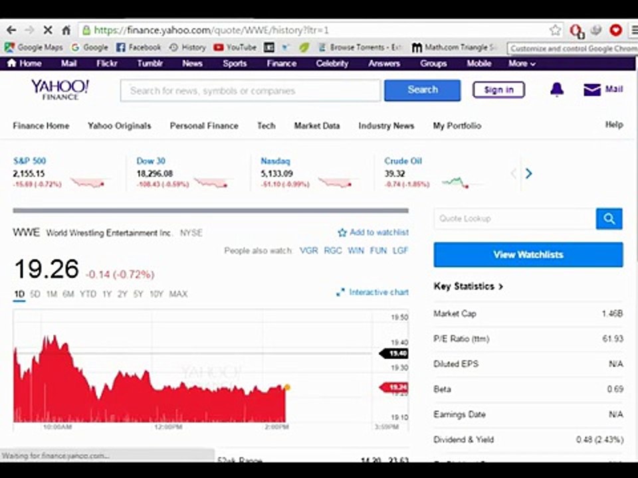This screenshot has width=638, height=478.
Task: Open the YouTube bookmark
Action: pos(235,48)
